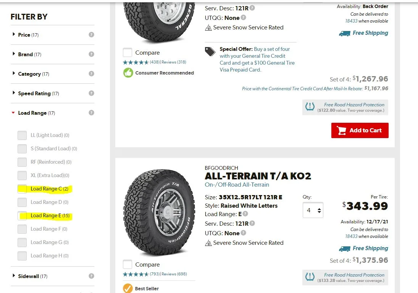
Task: Open help icon beside Load Range filter
Action: 91,113
